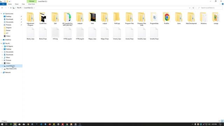Expand the Network tree node
Image resolution: width=224 pixels, height=126 pixels.
(1, 72)
